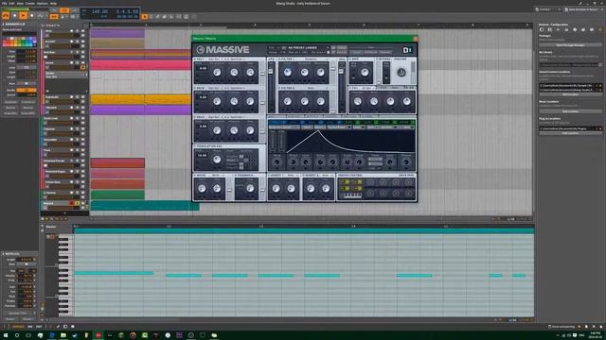Click Filter 2 resonance knob
606x340 pixels.
click(320, 101)
